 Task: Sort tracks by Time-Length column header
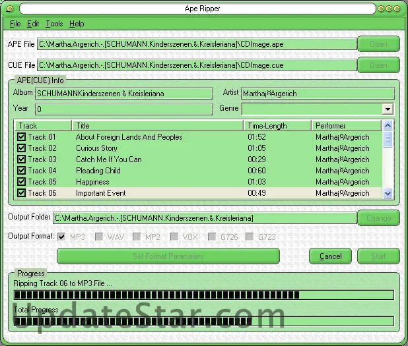pyautogui.click(x=277, y=126)
